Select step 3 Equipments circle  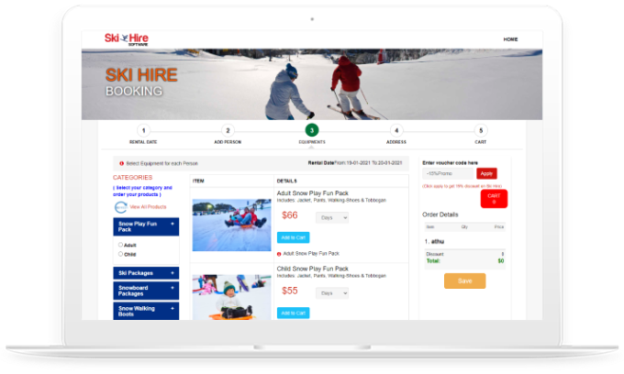312,131
